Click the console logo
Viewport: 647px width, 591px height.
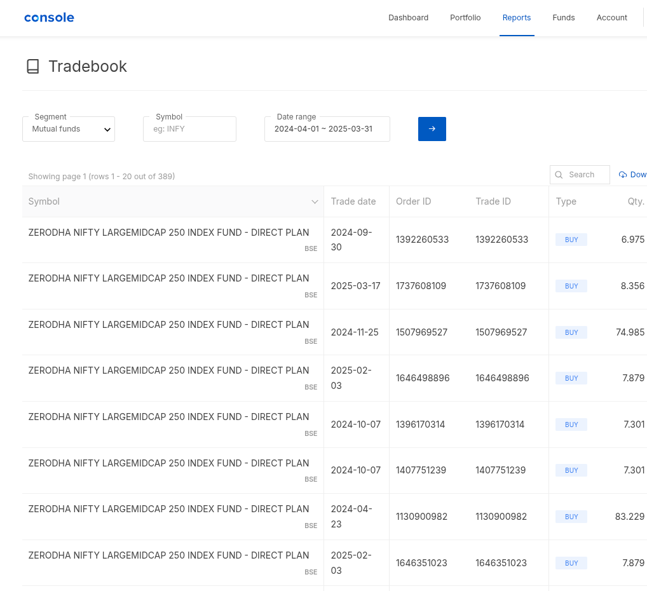49,18
